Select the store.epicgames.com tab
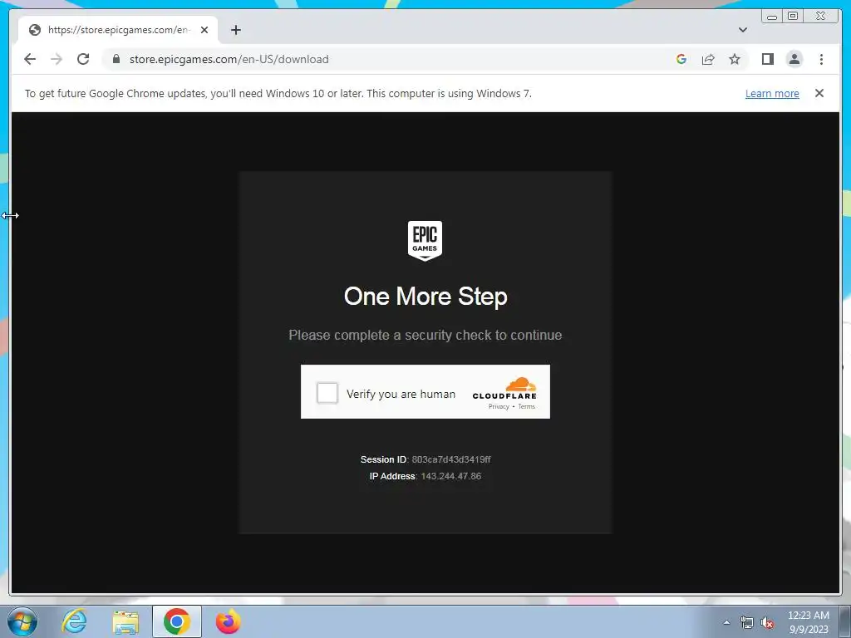851x638 pixels. (x=118, y=30)
